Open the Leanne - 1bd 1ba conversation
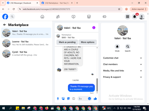Image resolution: width=149 pixels, height=111 pixels. click(26, 43)
